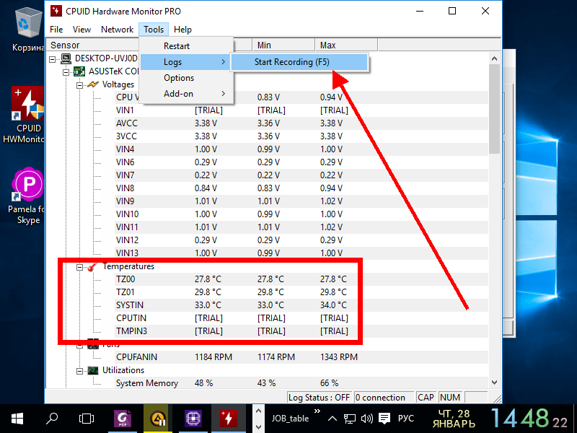The image size is (577, 433).
Task: Open the Windows Start menu
Action: pyautogui.click(x=17, y=419)
